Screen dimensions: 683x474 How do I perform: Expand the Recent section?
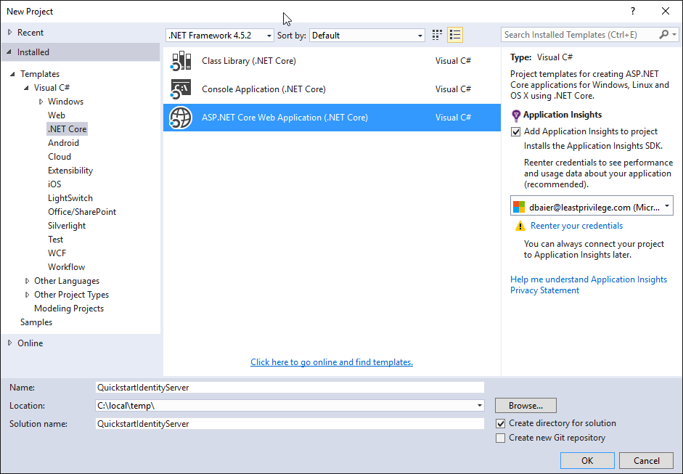10,32
